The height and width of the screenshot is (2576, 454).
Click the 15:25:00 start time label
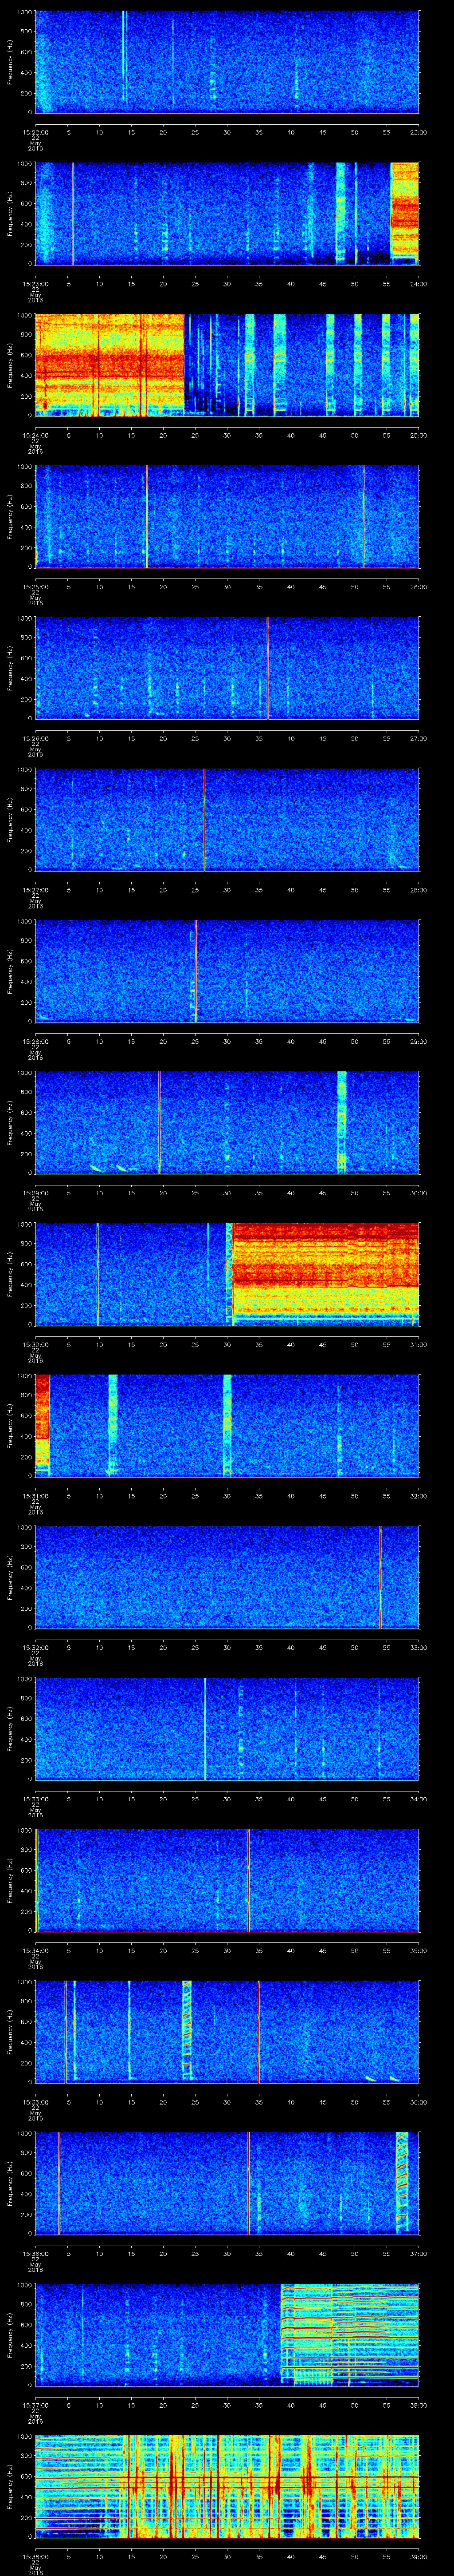click(36, 587)
